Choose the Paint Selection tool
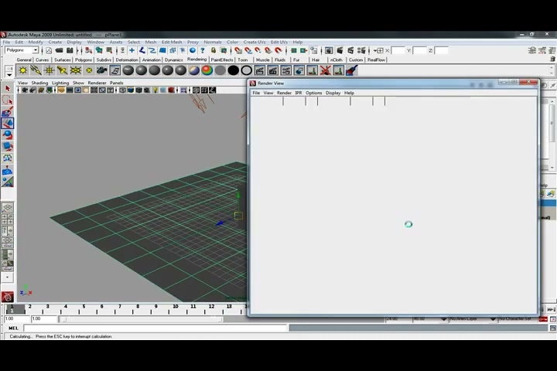 [x=8, y=111]
